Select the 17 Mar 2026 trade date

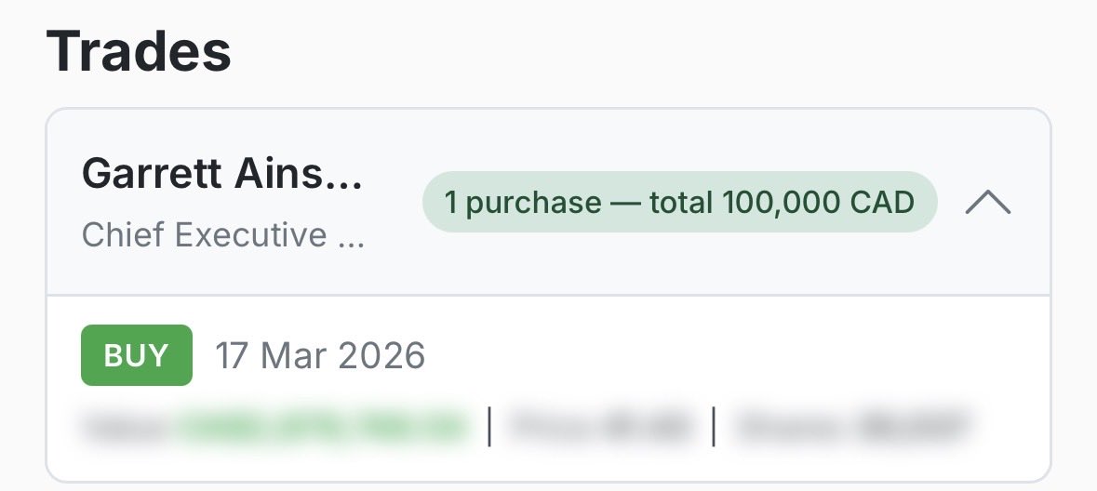click(320, 355)
